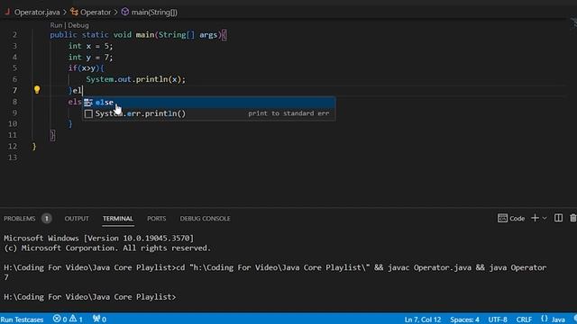Click the 'int x = 5;' line

(x=90, y=46)
